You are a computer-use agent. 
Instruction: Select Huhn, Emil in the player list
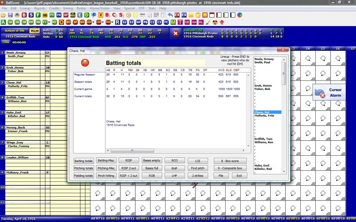coord(262,165)
